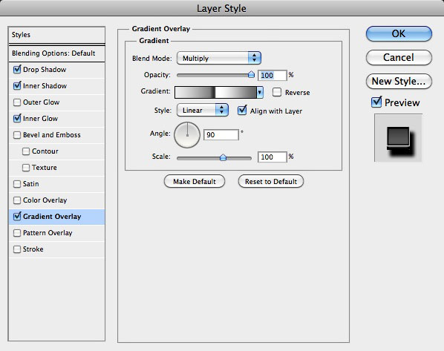Click the OK button
This screenshot has height=351, width=444.
(399, 33)
